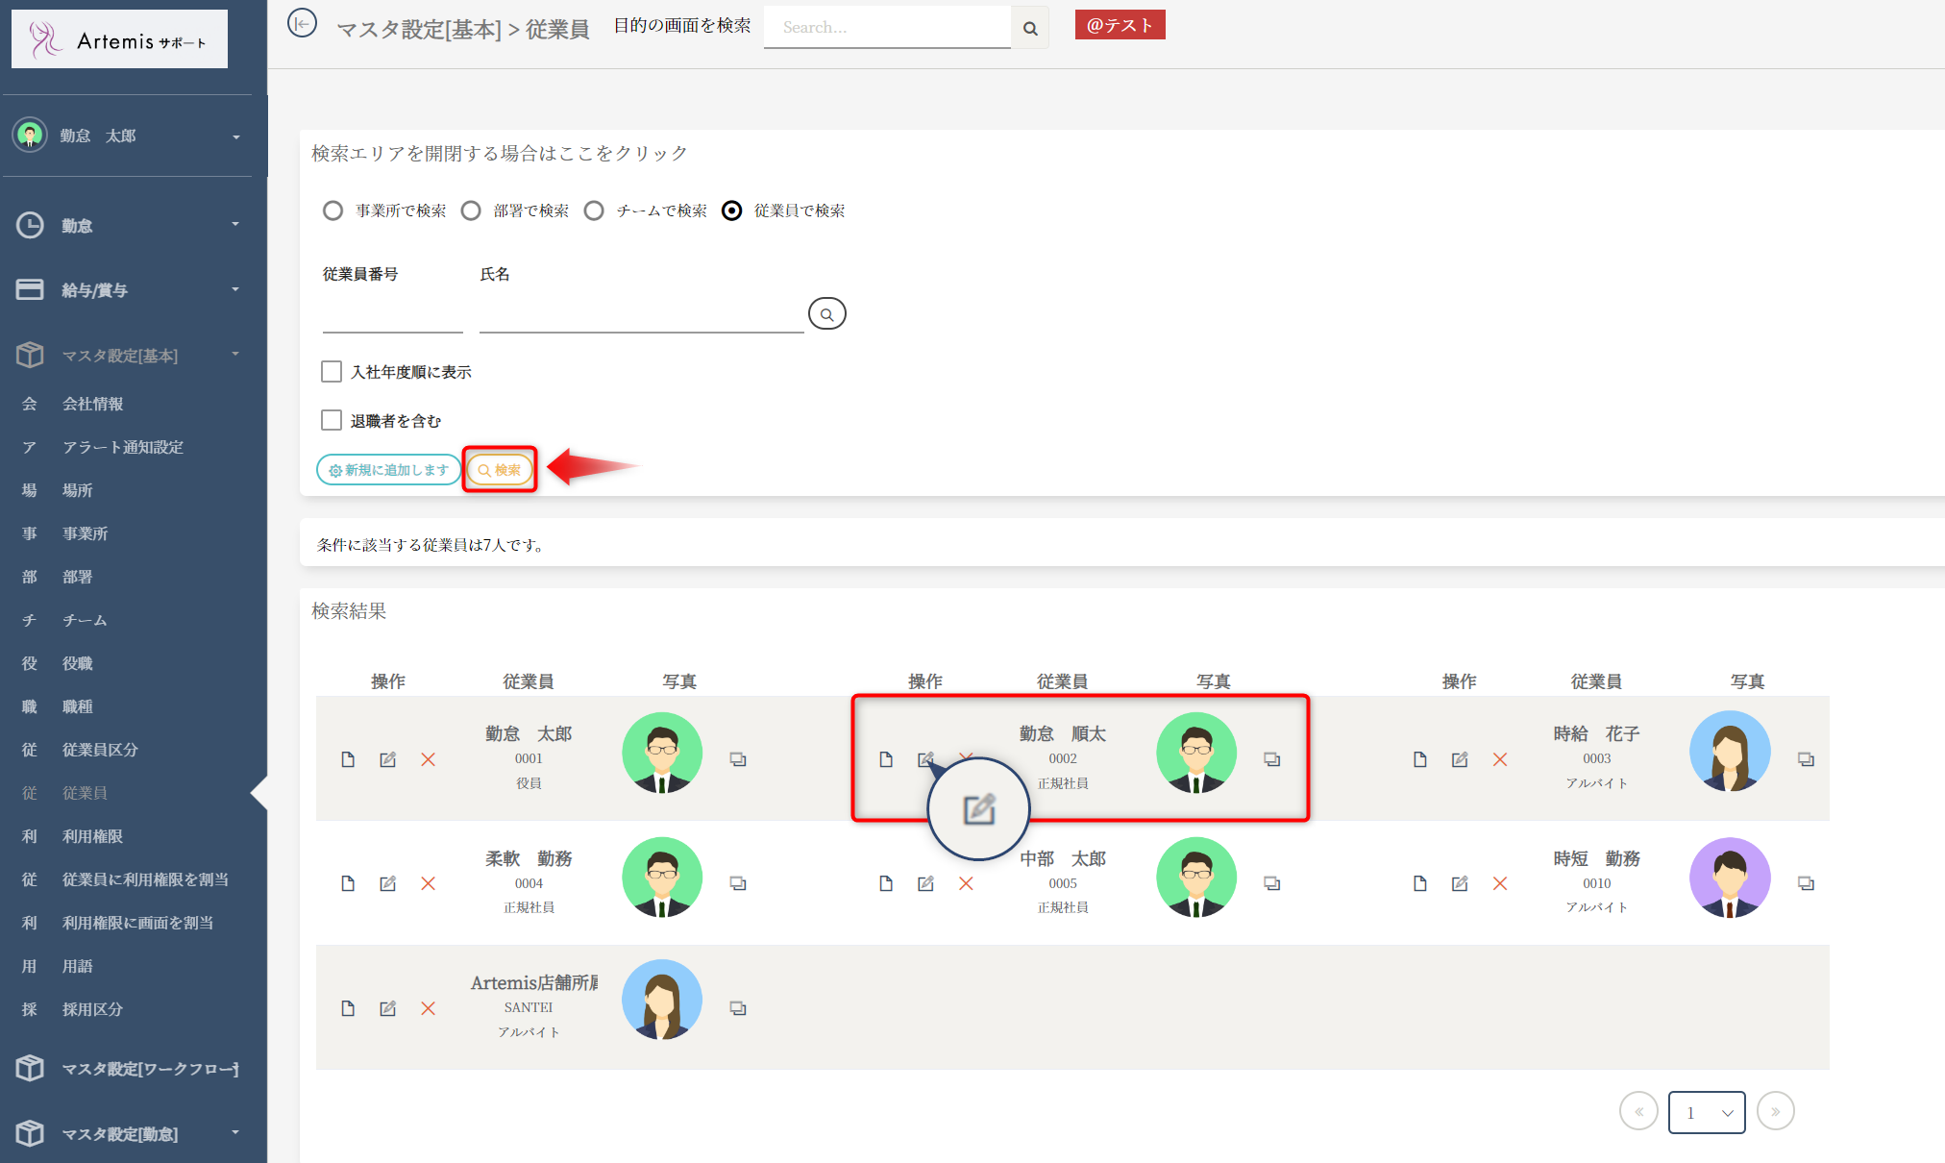Click copy icon next to 中部 太郎 photo
The height and width of the screenshot is (1163, 1945).
[x=1272, y=883]
